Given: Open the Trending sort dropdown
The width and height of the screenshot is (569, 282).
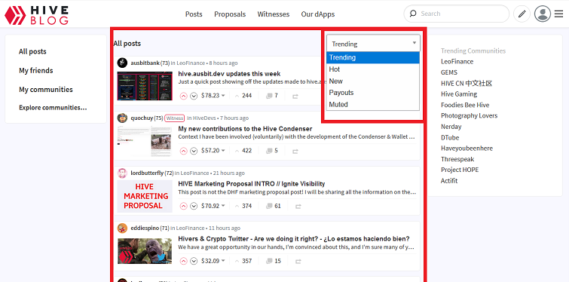Looking at the screenshot, I should click(373, 43).
